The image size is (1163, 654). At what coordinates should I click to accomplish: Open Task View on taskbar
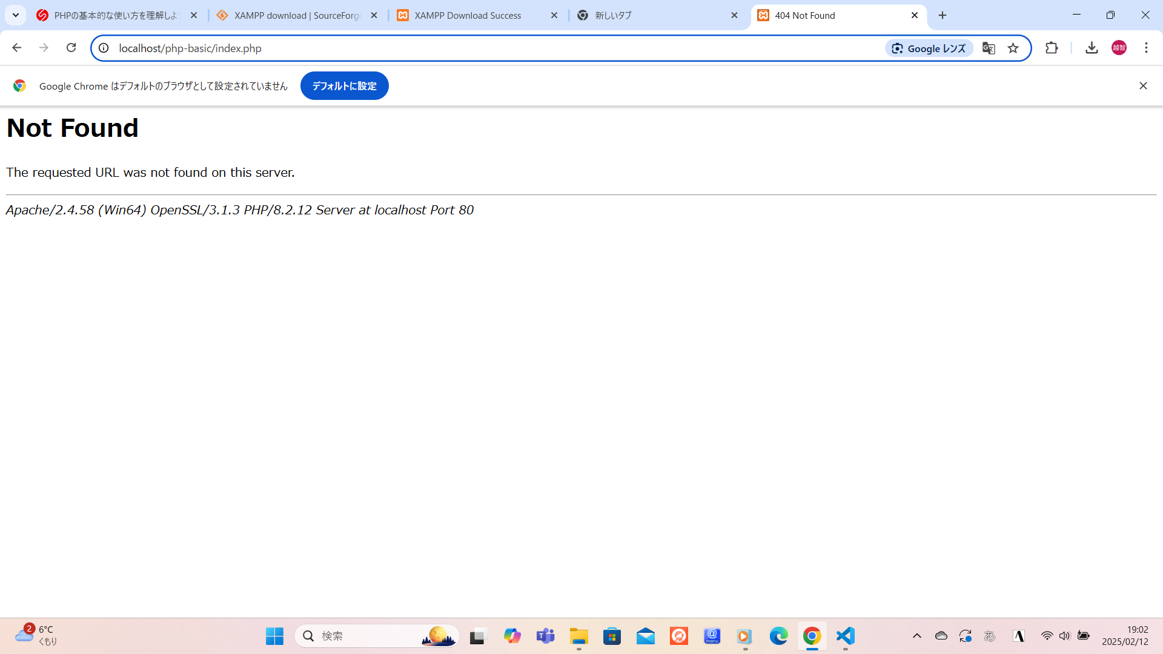coord(479,636)
